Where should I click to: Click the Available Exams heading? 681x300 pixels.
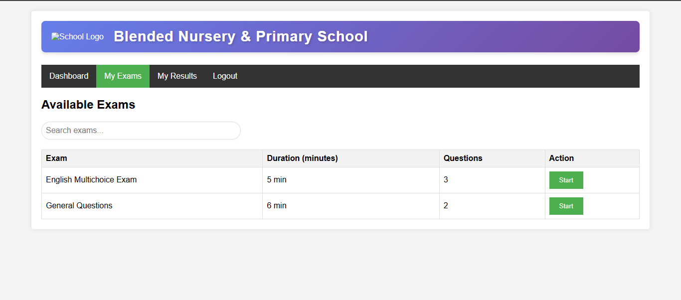click(88, 105)
